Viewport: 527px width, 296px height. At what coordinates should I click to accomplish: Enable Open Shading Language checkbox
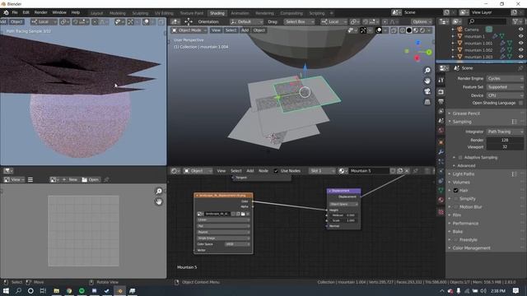coord(520,103)
